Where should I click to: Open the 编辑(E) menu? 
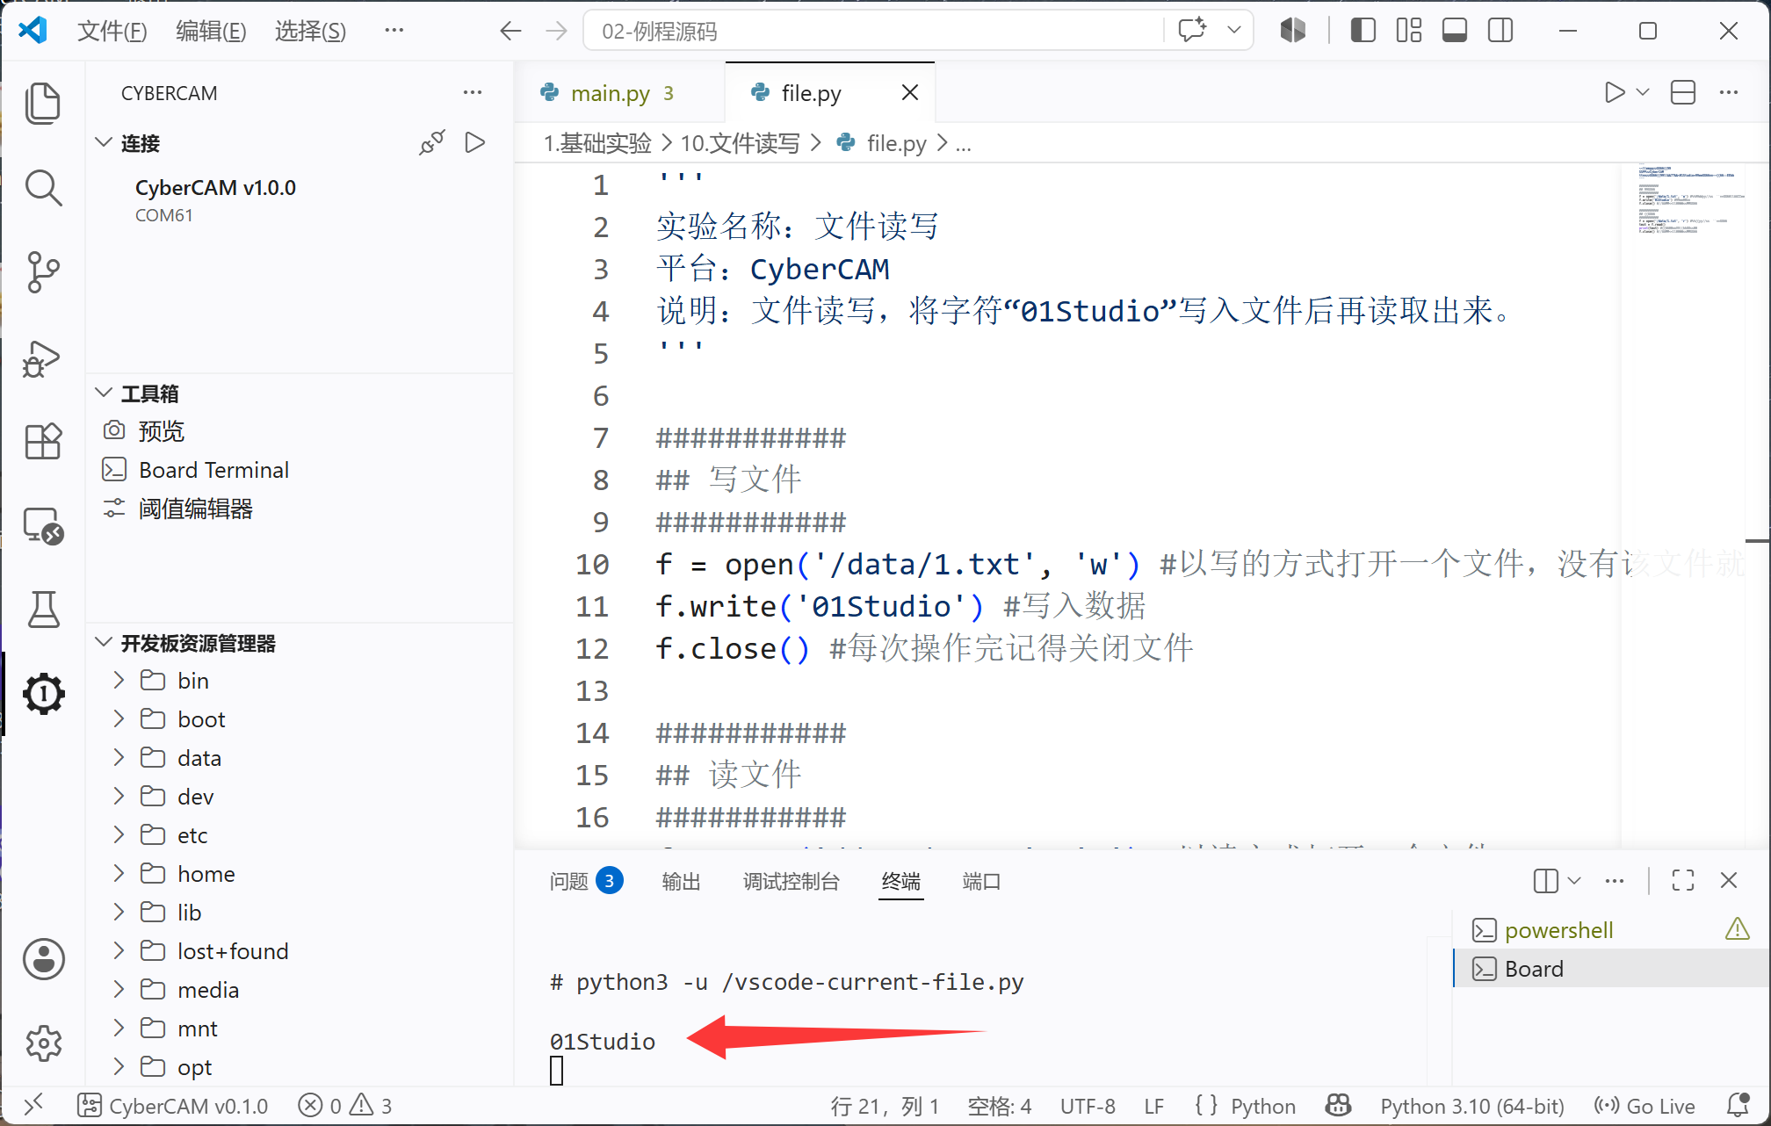pos(211,31)
